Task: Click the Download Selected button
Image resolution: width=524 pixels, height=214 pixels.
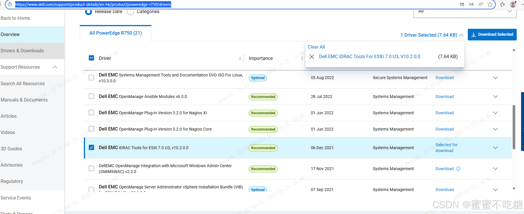Action: (x=492, y=34)
